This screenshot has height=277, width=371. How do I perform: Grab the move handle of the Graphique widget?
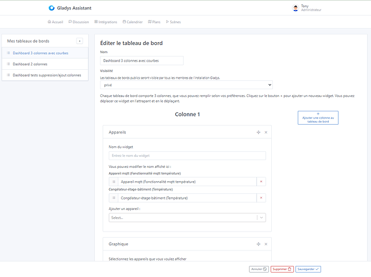pyautogui.click(x=258, y=244)
